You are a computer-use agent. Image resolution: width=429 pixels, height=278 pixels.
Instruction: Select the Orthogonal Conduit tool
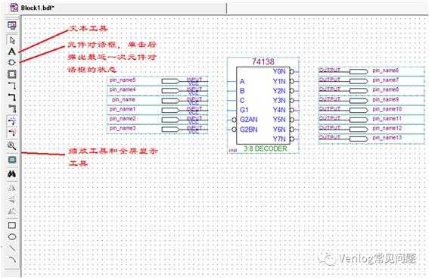(x=12, y=109)
